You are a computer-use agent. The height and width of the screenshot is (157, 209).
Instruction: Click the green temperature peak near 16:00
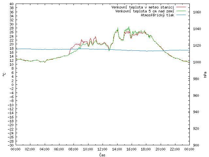coord(129,27)
